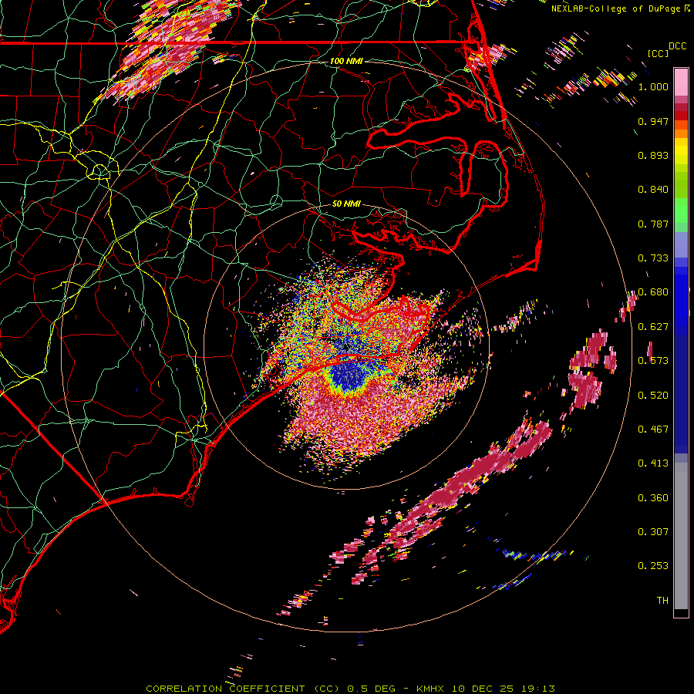694x694 pixels.
Task: Click the 100 NMI range ring label
Action: click(x=346, y=61)
